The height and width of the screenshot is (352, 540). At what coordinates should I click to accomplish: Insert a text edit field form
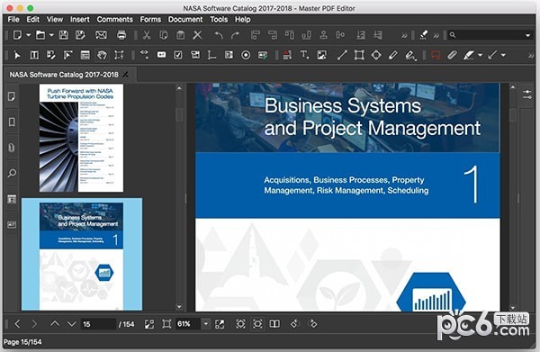161,55
